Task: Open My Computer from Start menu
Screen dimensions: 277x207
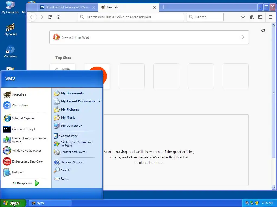Action: pos(77,126)
